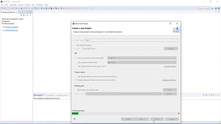221x124 pixels.
Task: Click the Help question mark icon in dialog
Action: click(x=75, y=119)
